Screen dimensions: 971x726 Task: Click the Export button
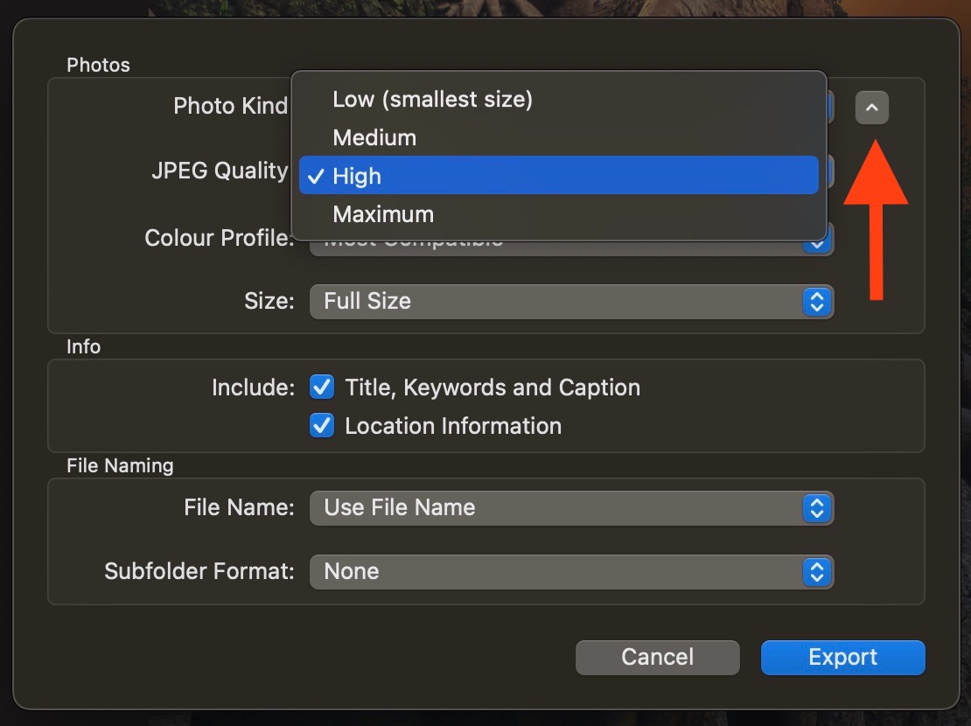coord(842,657)
